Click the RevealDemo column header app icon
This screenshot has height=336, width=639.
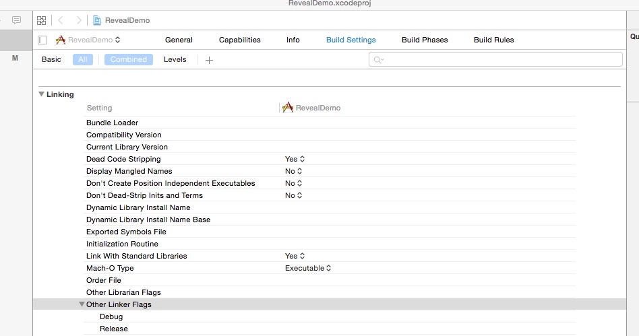288,108
